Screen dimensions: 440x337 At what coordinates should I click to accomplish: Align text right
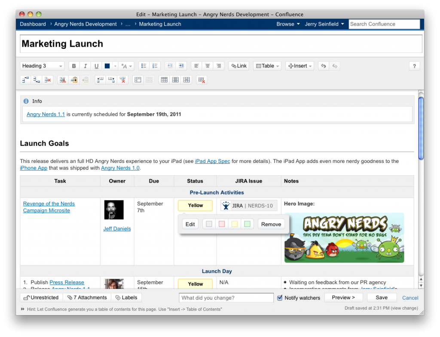[x=219, y=66]
